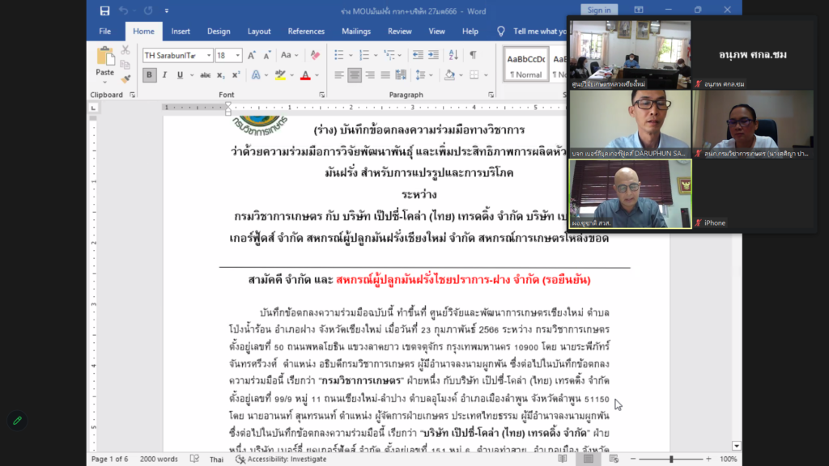
Task: Switch to the Insert ribbon tab
Action: click(181, 32)
